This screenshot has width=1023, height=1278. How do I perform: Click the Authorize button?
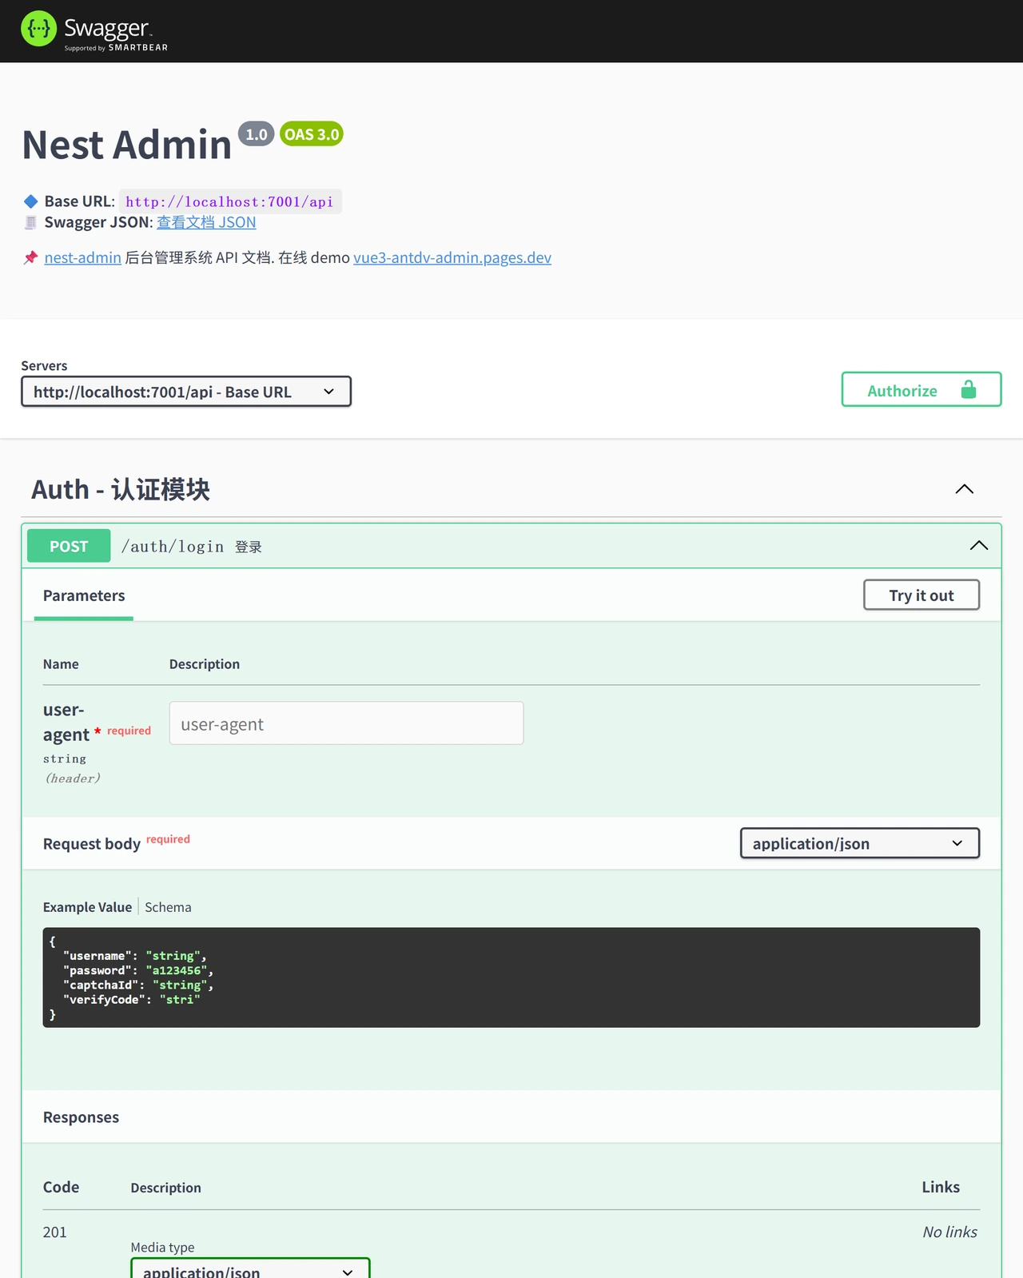[x=921, y=390]
